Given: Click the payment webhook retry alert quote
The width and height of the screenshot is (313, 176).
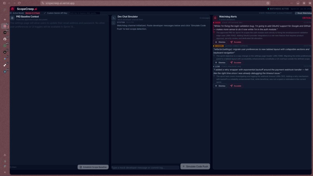Looking at the screenshot, I should click(261, 71).
